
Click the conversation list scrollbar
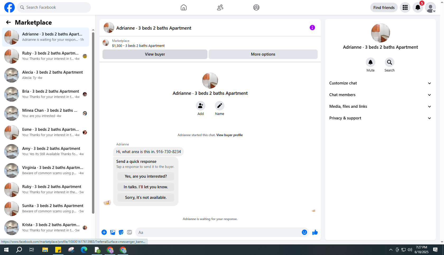point(93,123)
